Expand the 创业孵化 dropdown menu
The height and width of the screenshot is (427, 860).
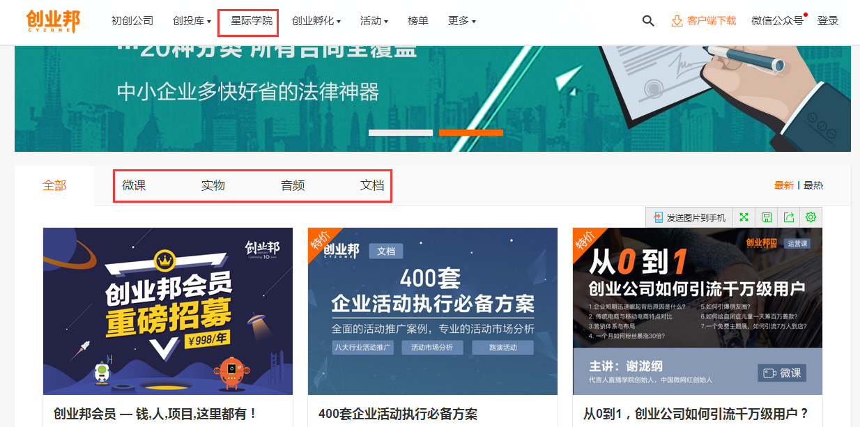click(316, 21)
